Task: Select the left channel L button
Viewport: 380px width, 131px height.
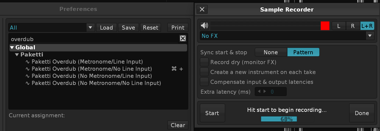Action: pyautogui.click(x=339, y=26)
